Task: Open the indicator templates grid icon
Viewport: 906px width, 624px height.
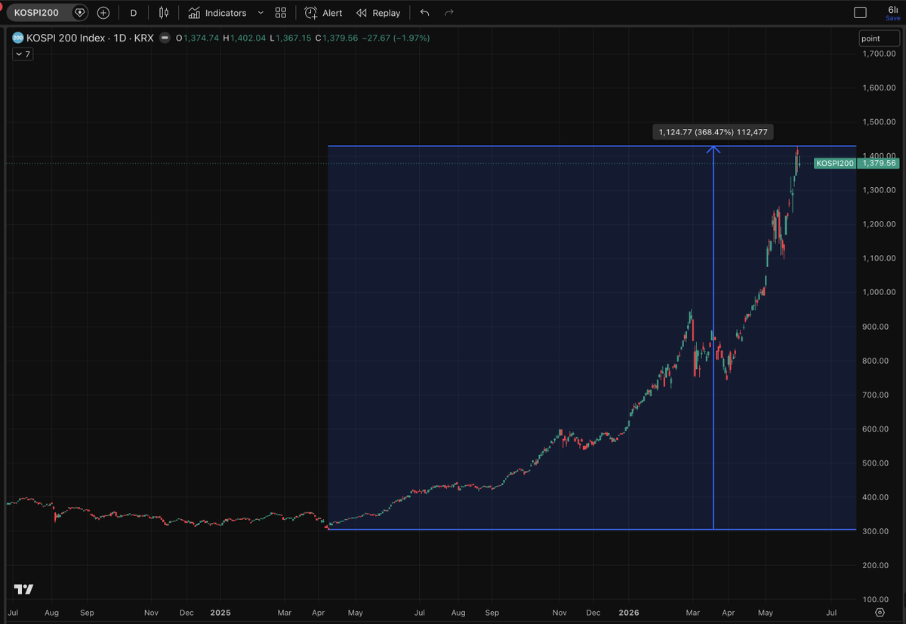Action: [x=281, y=13]
